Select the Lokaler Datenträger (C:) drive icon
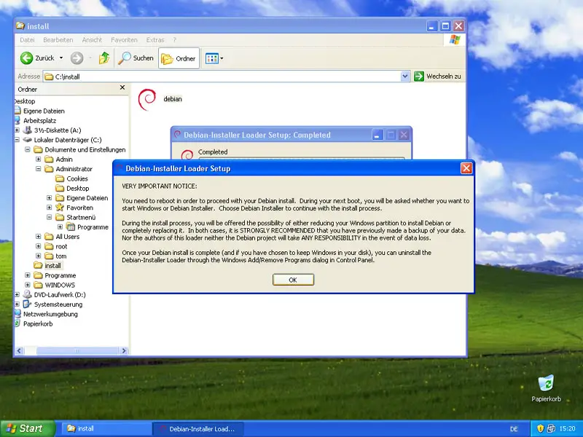 [x=28, y=140]
